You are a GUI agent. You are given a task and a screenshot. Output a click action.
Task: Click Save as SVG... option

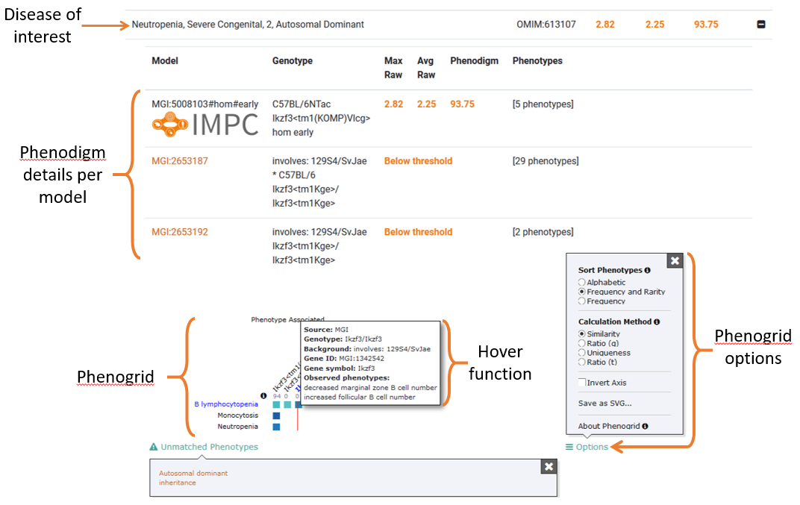pyautogui.click(x=604, y=403)
